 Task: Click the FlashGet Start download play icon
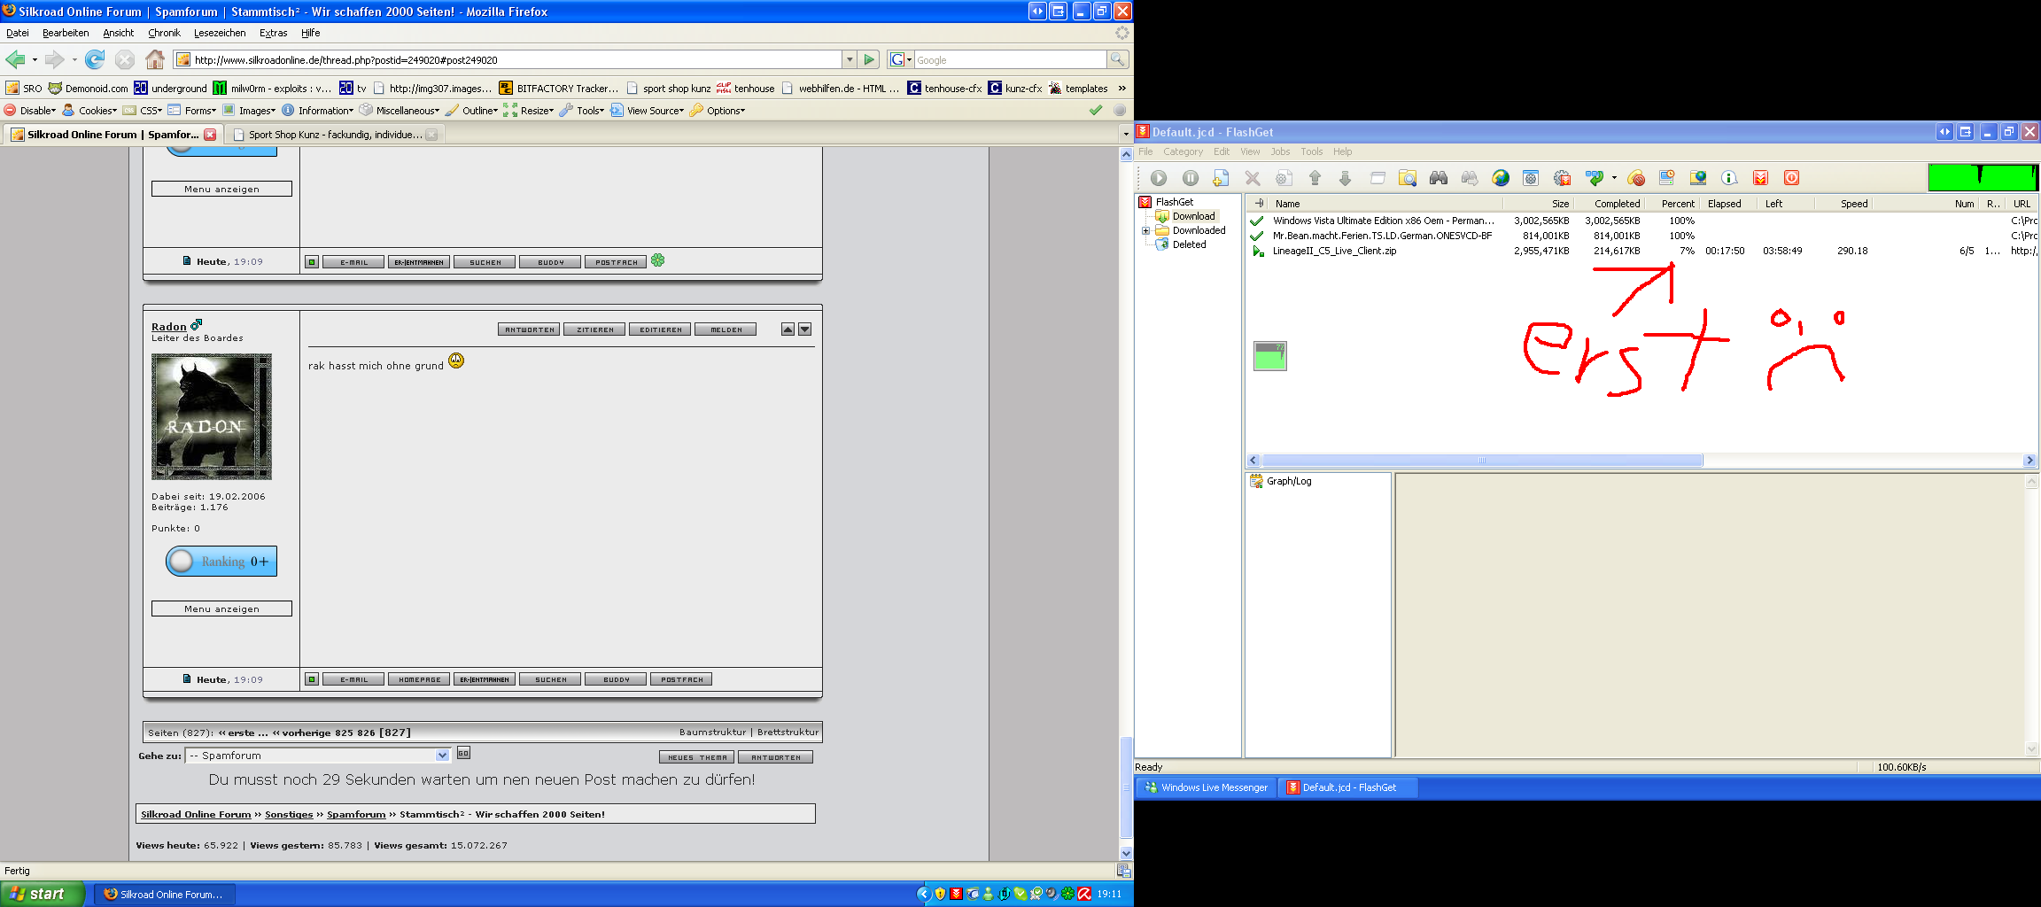[1159, 178]
